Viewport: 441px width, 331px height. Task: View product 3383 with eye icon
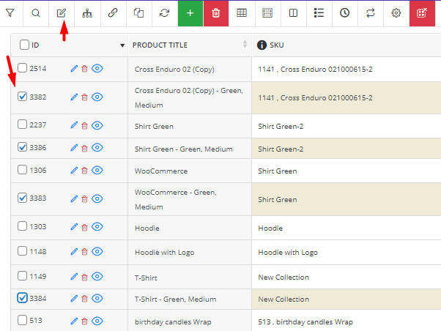click(x=97, y=198)
